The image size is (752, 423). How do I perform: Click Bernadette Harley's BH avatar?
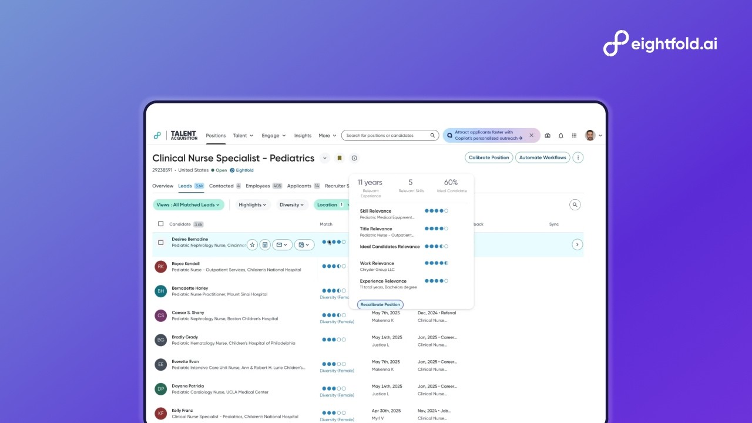click(x=160, y=291)
